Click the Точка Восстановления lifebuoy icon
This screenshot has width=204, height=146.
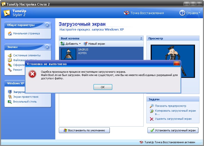click(x=126, y=13)
